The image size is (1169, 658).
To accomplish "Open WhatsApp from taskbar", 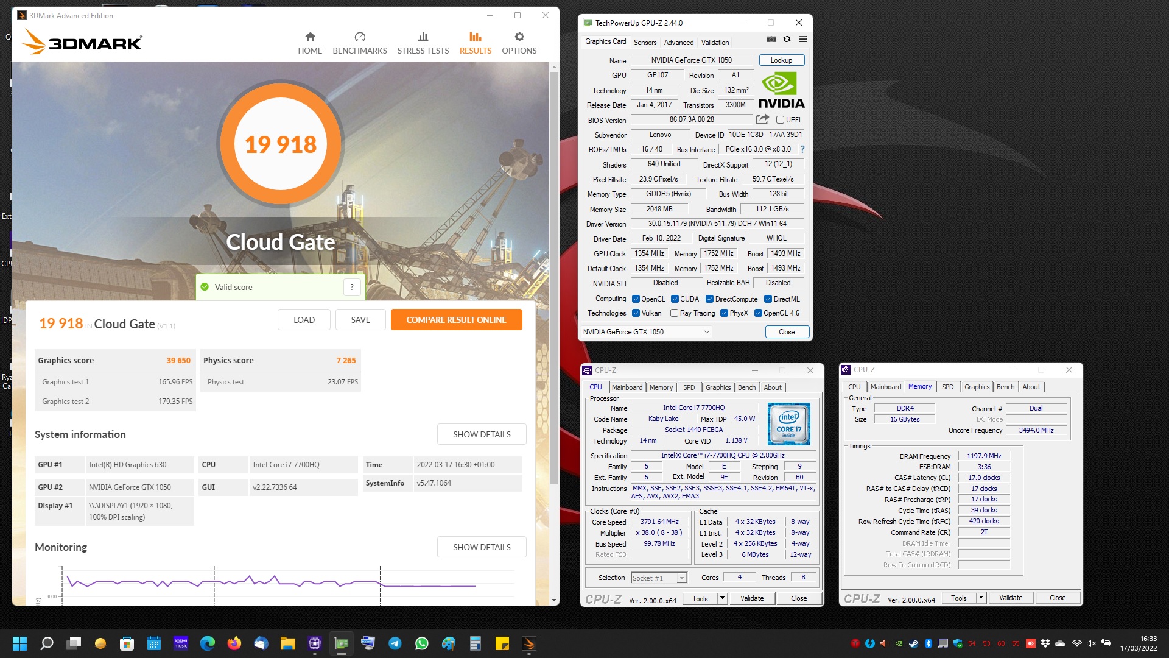I will [422, 643].
